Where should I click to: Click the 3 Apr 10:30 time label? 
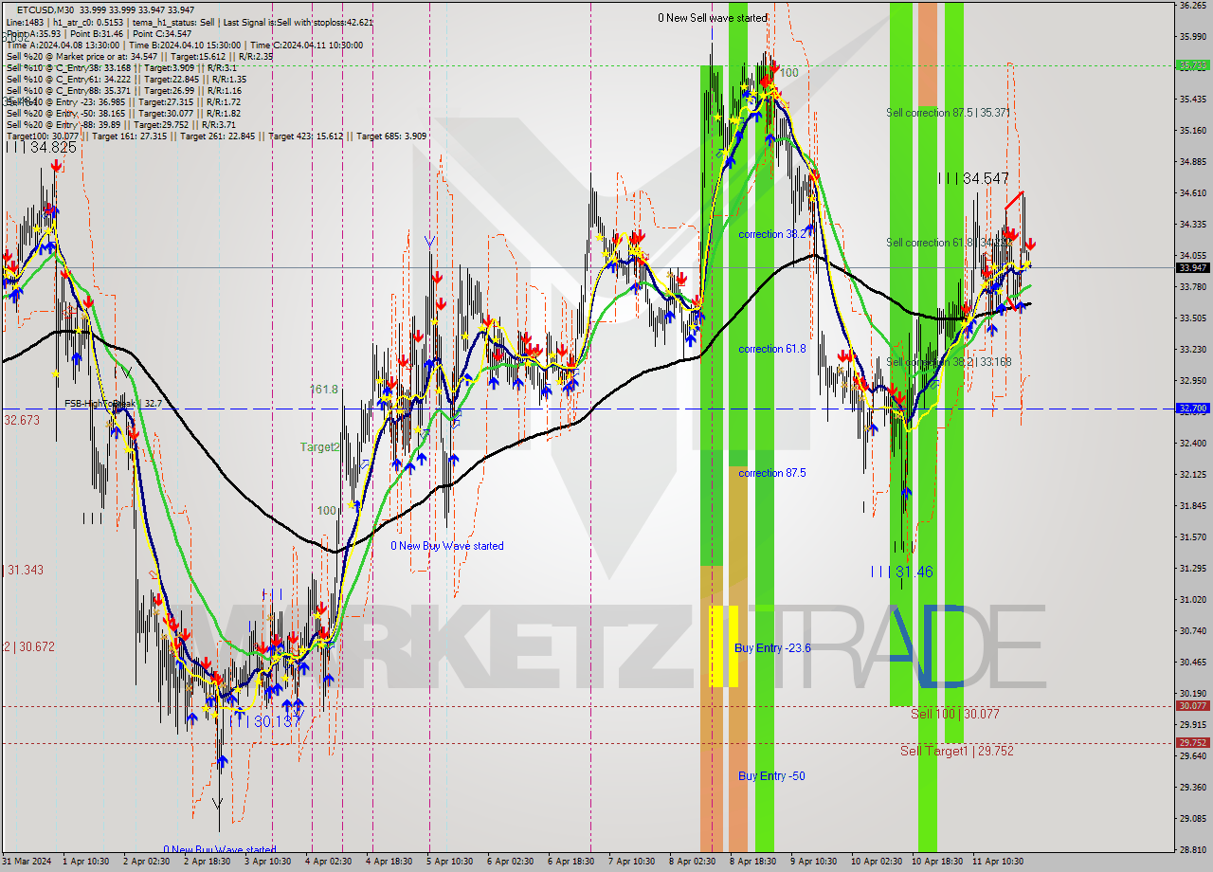point(267,862)
